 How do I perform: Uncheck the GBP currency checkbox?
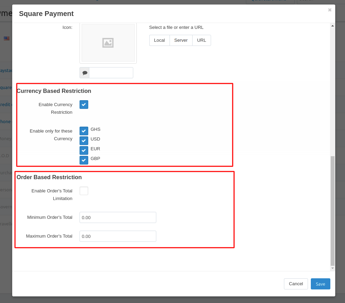pos(84,160)
